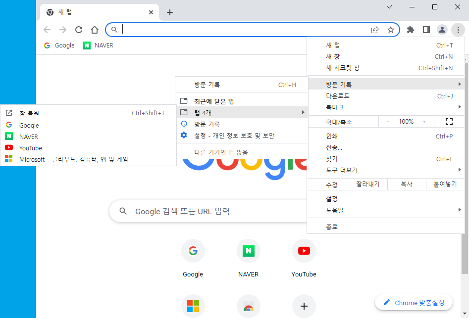Open the Chrome Web Store shortcut tile
Image resolution: width=469 pixels, height=318 pixels.
pyautogui.click(x=248, y=306)
